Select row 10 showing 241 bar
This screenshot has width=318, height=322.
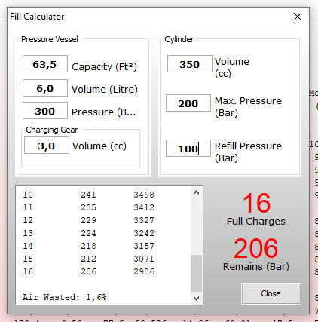88,195
